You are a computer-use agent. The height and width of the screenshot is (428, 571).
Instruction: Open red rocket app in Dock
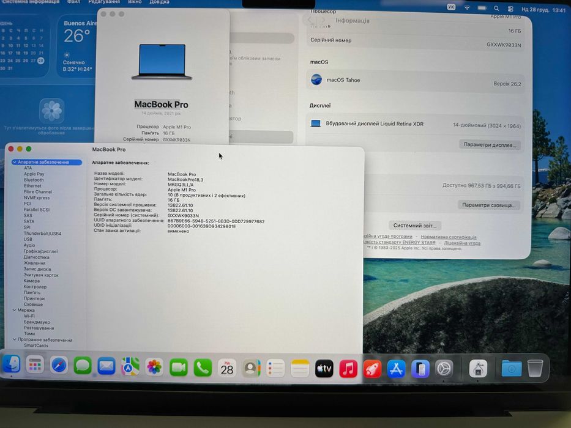(372, 369)
